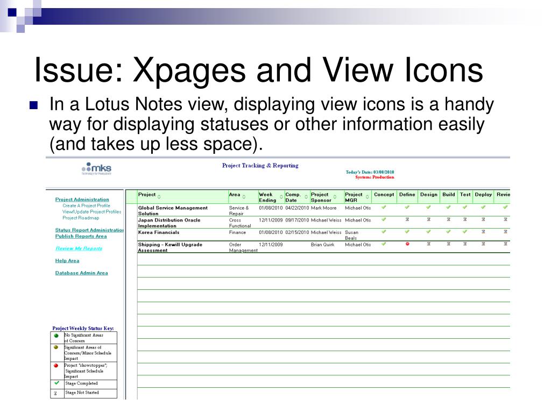This screenshot has width=551, height=413.
Task: Select Shipping - Kewill Upgrade Assessment project
Action: point(170,247)
